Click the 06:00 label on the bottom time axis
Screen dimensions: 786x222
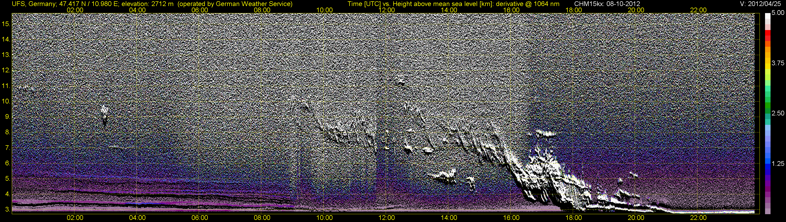click(x=200, y=218)
